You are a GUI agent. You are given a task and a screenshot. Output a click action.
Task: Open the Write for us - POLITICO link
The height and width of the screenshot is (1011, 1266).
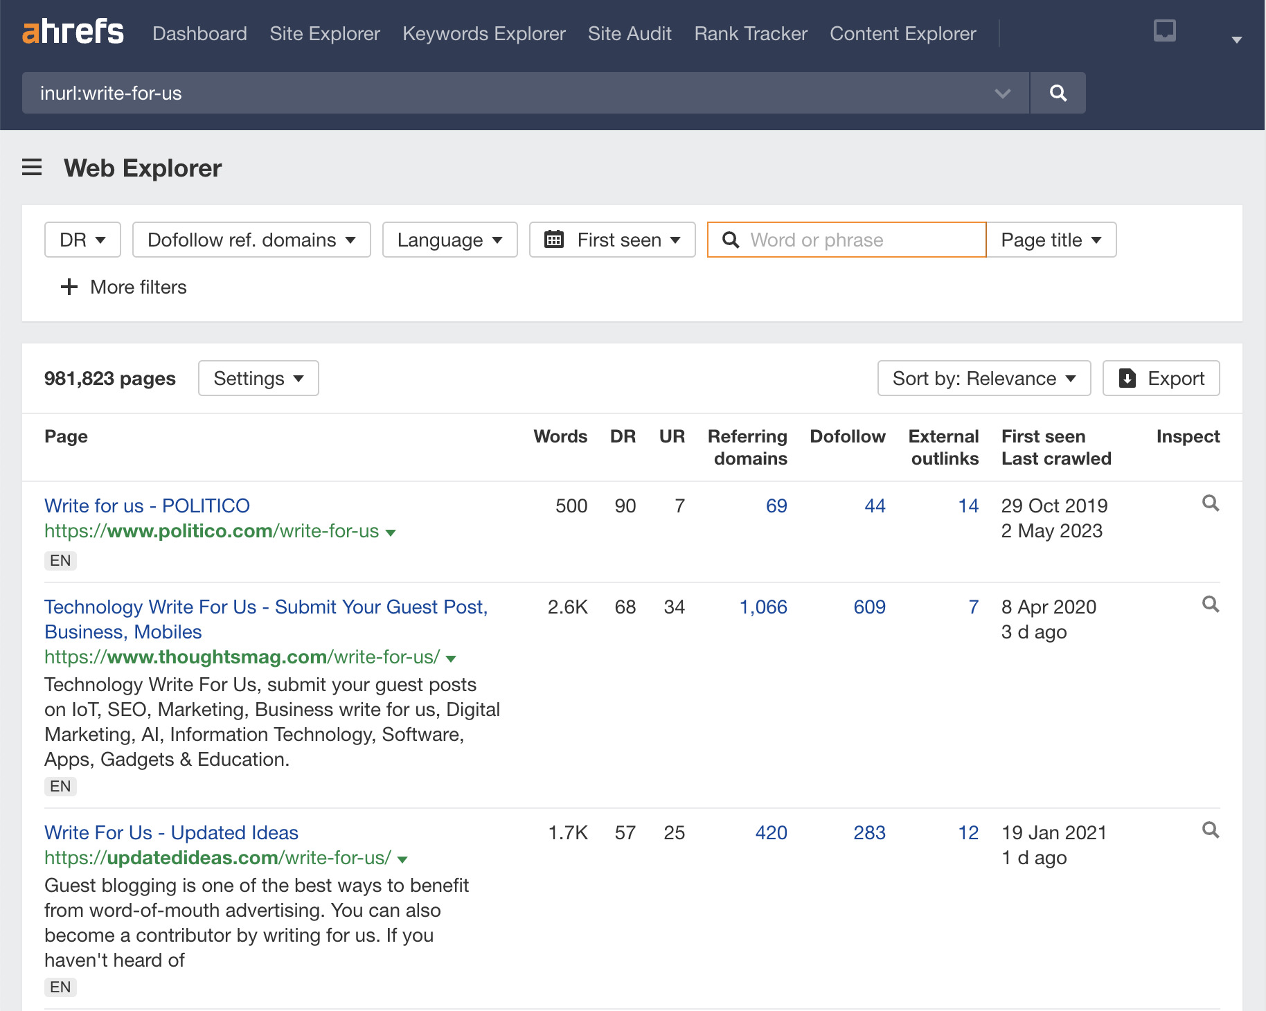147,505
